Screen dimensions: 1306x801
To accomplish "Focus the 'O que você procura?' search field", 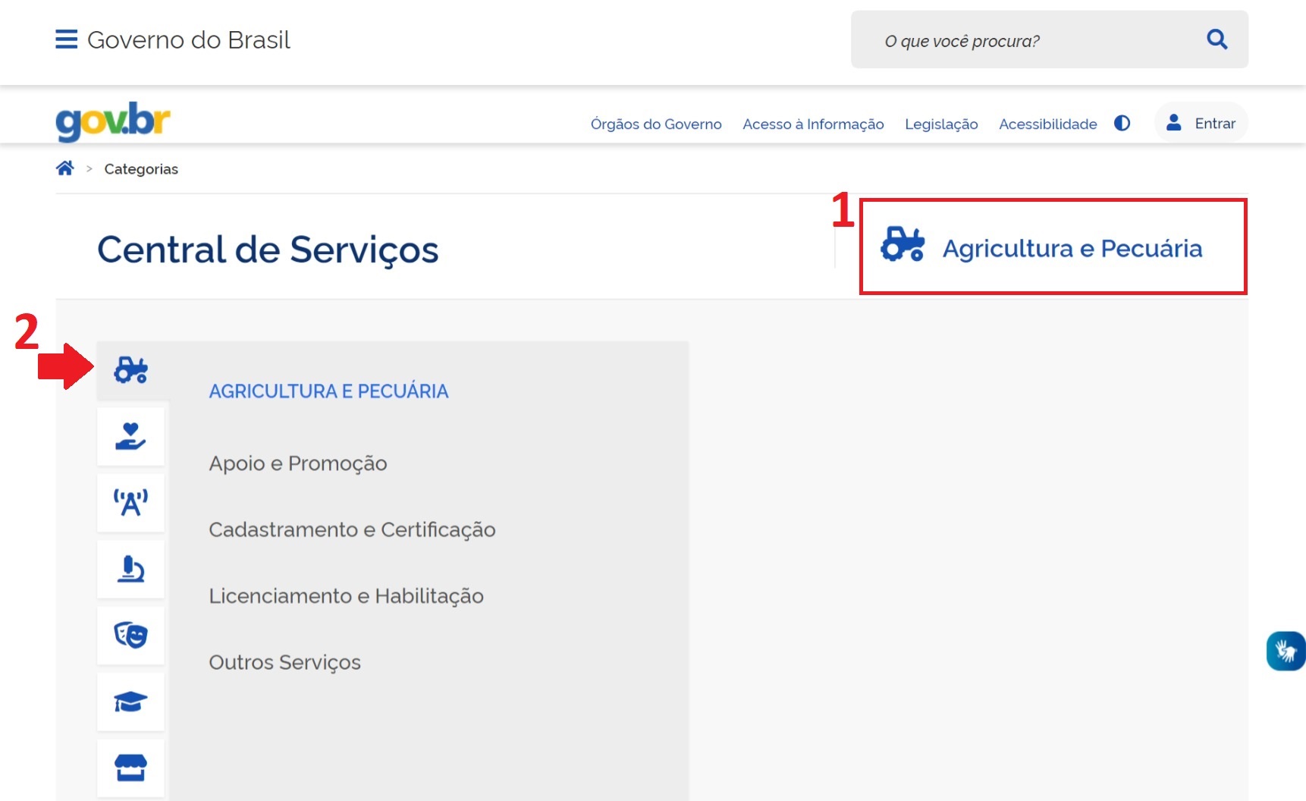I will point(1049,39).
